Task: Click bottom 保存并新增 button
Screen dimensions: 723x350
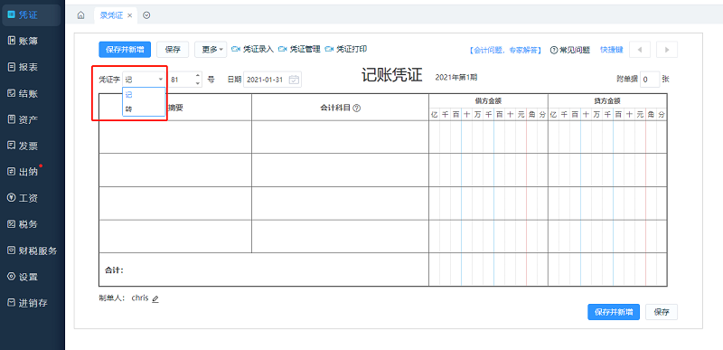Action: tap(614, 312)
